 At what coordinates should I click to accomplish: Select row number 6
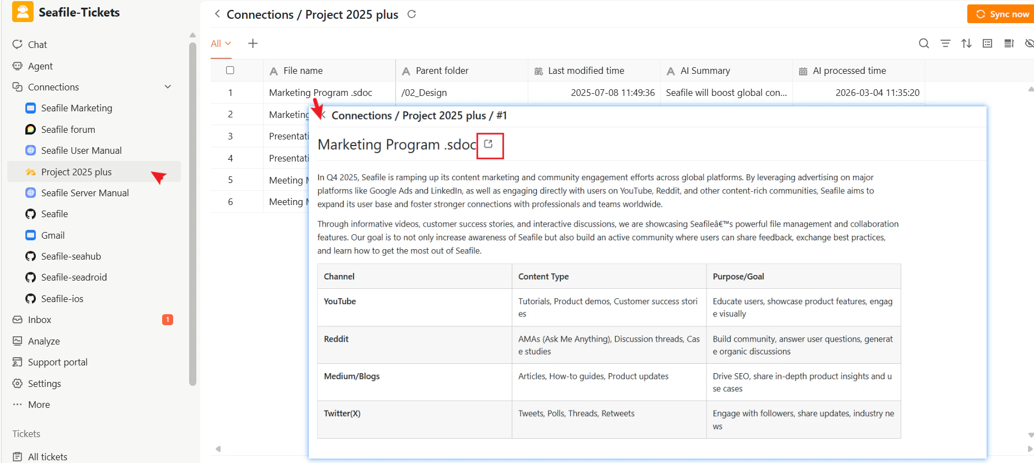click(x=231, y=202)
